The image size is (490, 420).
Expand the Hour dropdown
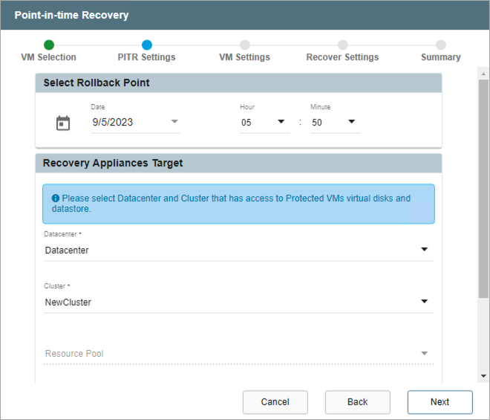coord(264,123)
